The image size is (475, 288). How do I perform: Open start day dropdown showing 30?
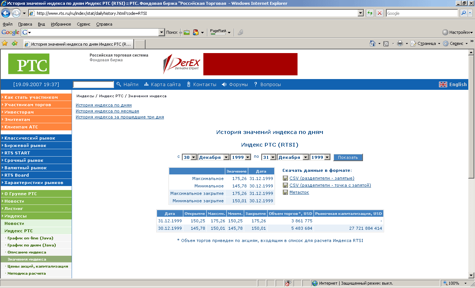[193, 157]
